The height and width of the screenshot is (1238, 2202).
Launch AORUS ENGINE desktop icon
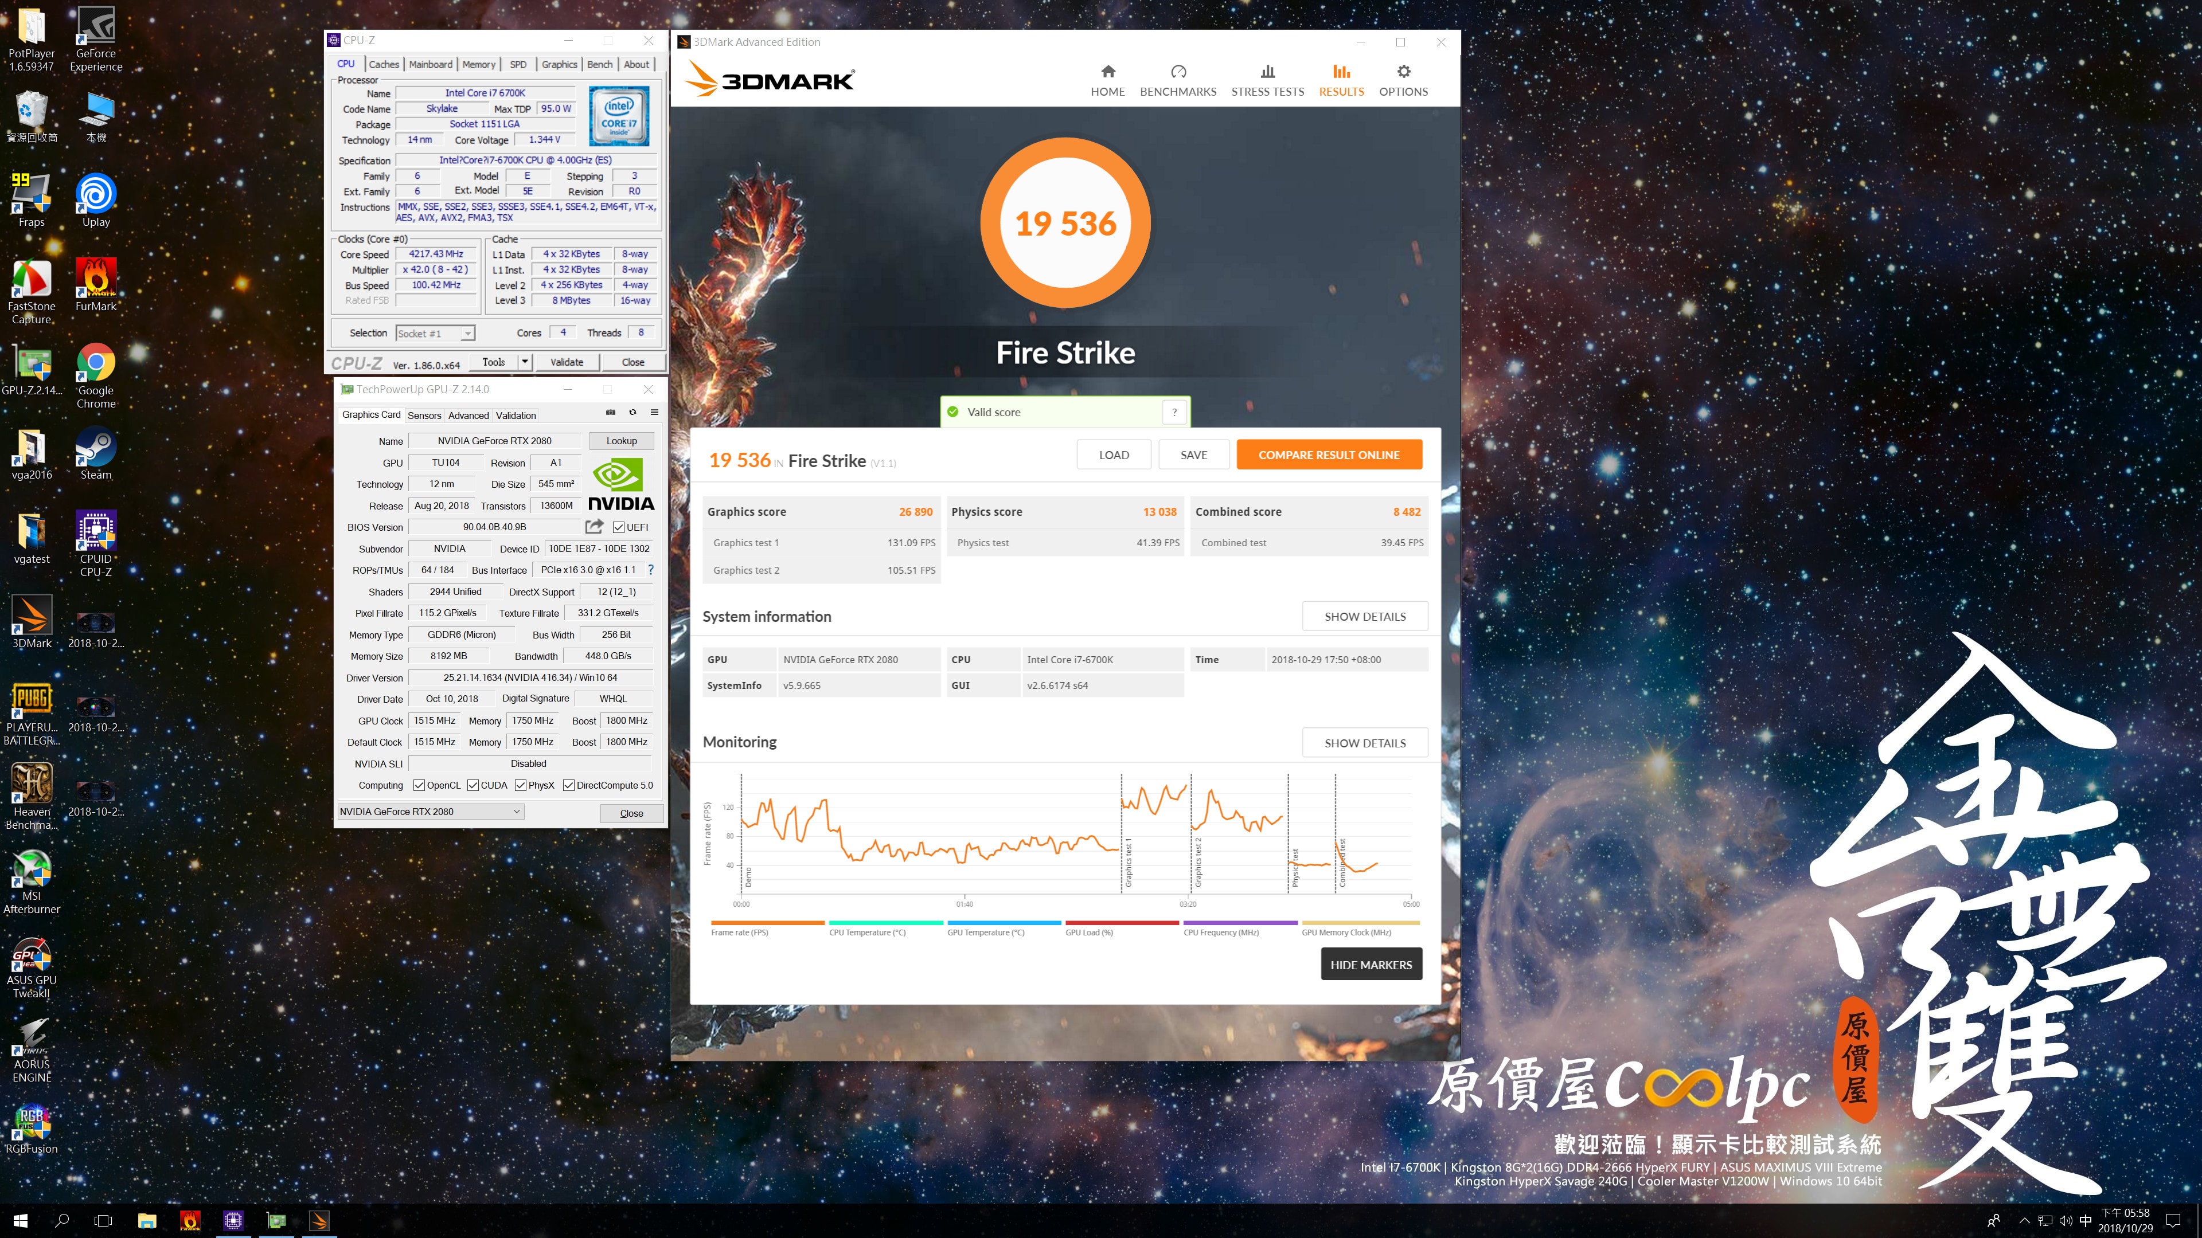(x=32, y=1050)
